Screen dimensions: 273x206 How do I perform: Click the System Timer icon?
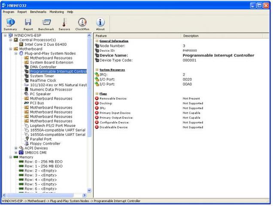tap(27, 76)
